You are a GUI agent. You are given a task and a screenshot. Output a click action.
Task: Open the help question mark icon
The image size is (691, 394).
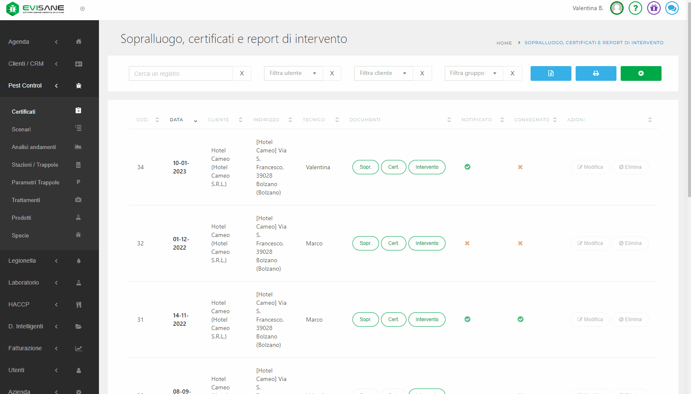click(x=635, y=8)
